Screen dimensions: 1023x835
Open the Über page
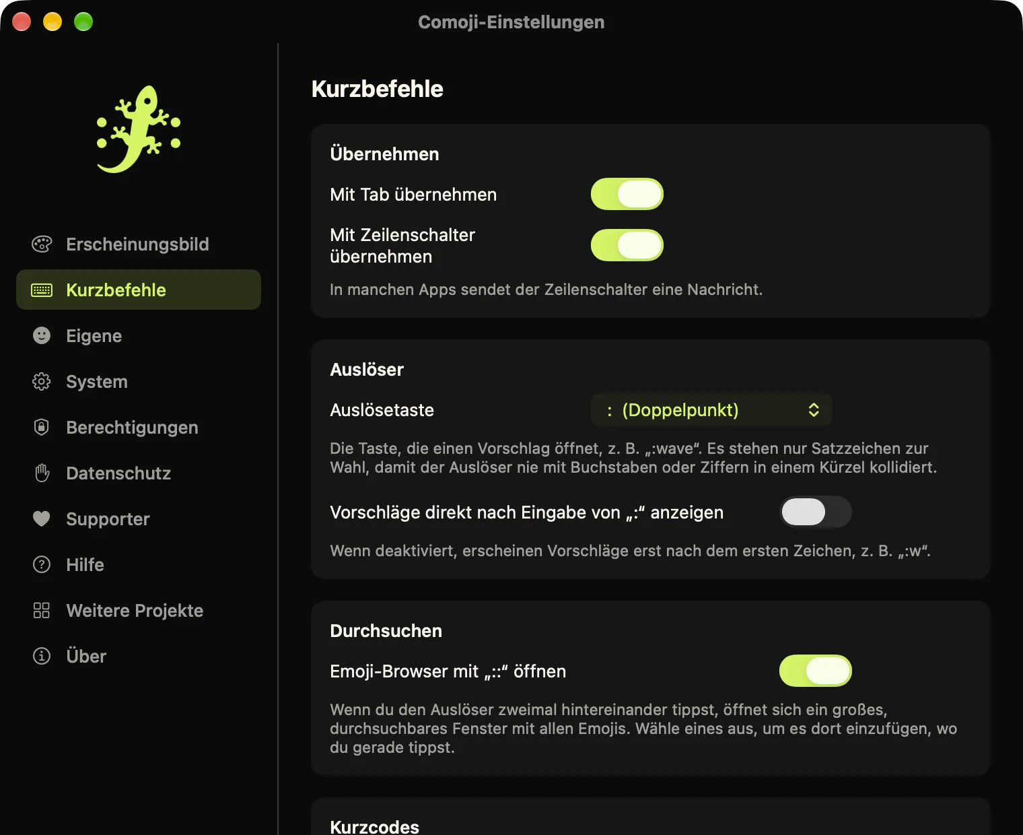[139, 656]
